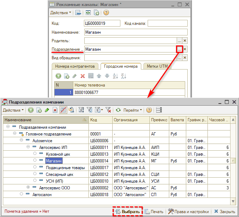
Task: Focus the Код канала input field
Action: pyautogui.click(x=167, y=23)
